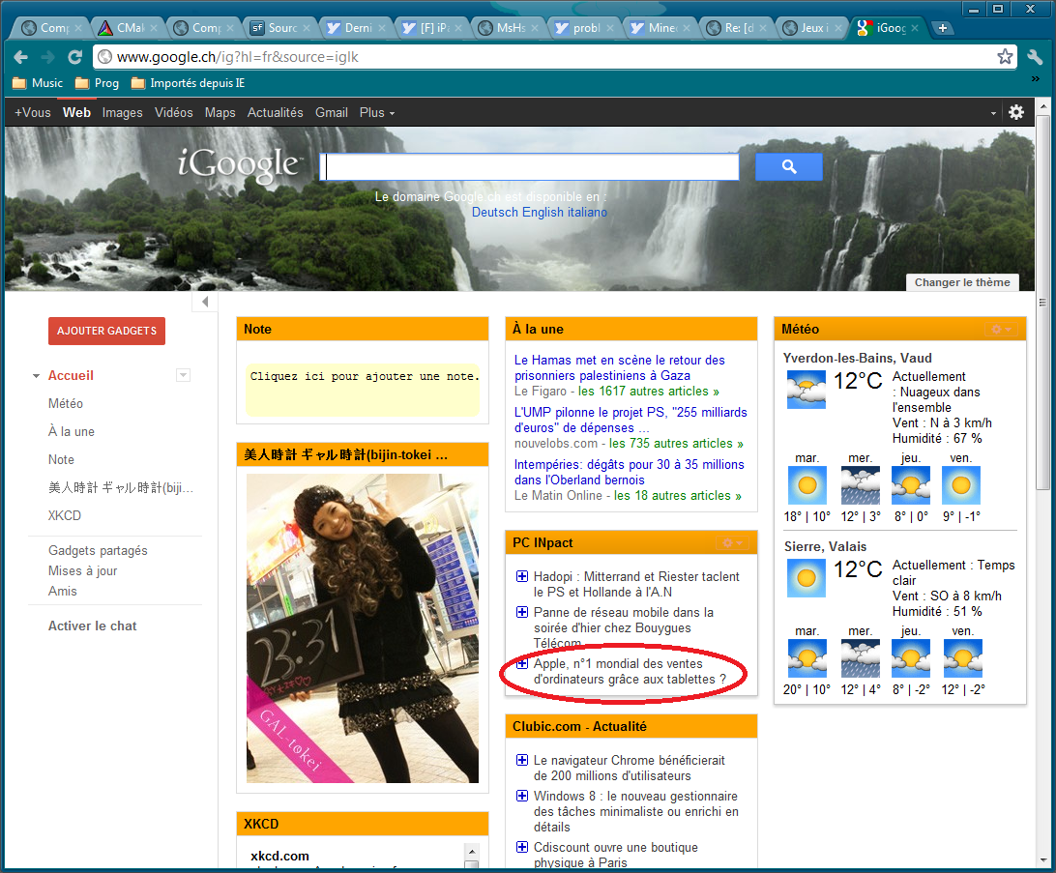Screen dimensions: 1056x873
Task: Open the Hamas headline link
Action: (x=619, y=367)
